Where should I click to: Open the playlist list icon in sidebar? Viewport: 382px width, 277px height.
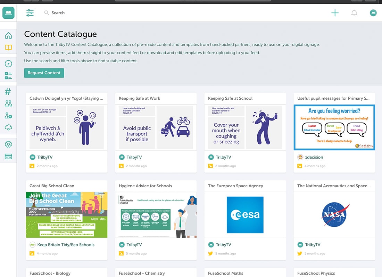(8, 75)
